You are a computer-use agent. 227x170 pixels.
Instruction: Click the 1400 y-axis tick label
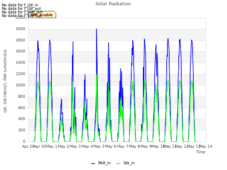click(21, 63)
